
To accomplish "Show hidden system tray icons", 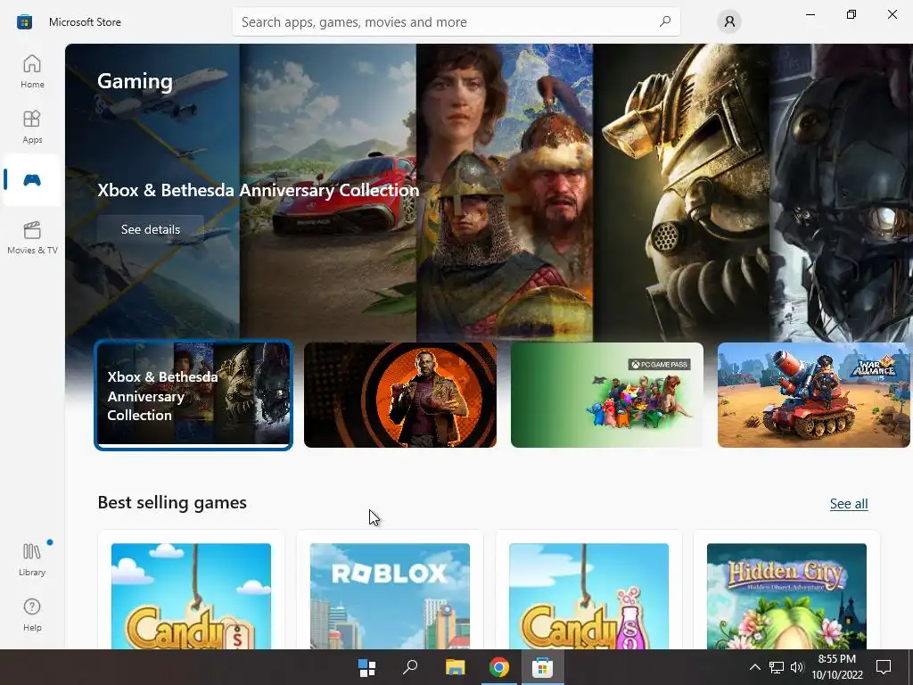I will [754, 667].
